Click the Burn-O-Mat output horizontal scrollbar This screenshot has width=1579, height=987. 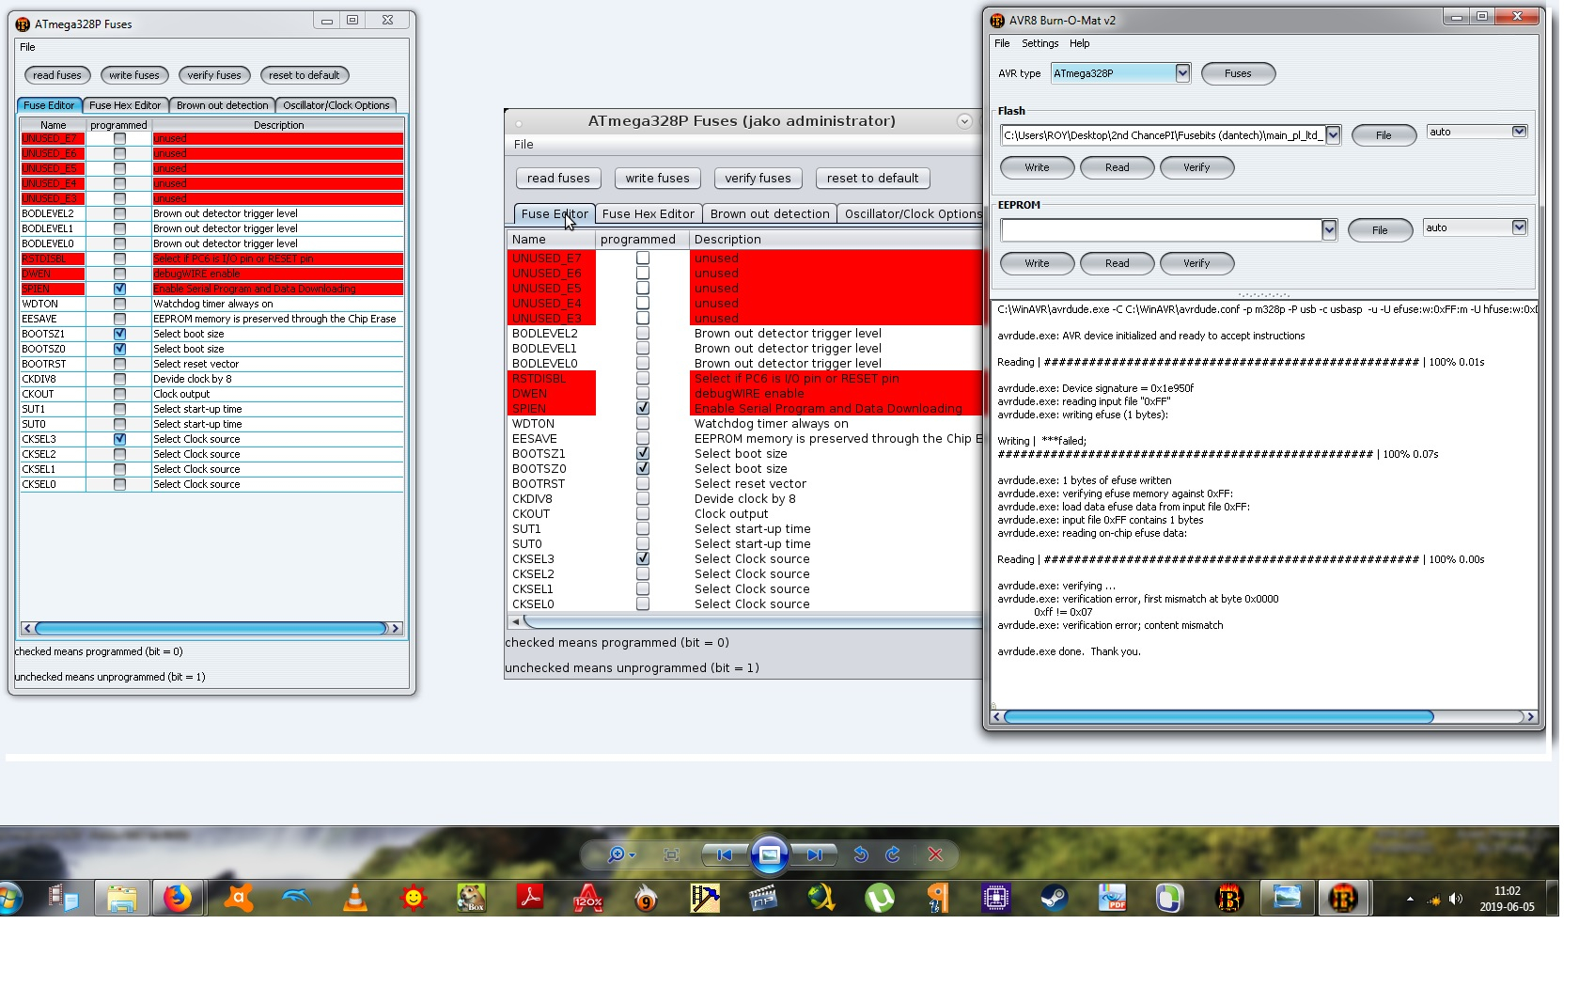(1218, 717)
